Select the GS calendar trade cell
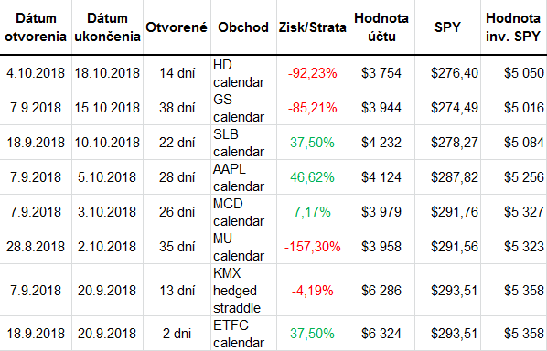This screenshot has height=351, width=547. (x=243, y=108)
